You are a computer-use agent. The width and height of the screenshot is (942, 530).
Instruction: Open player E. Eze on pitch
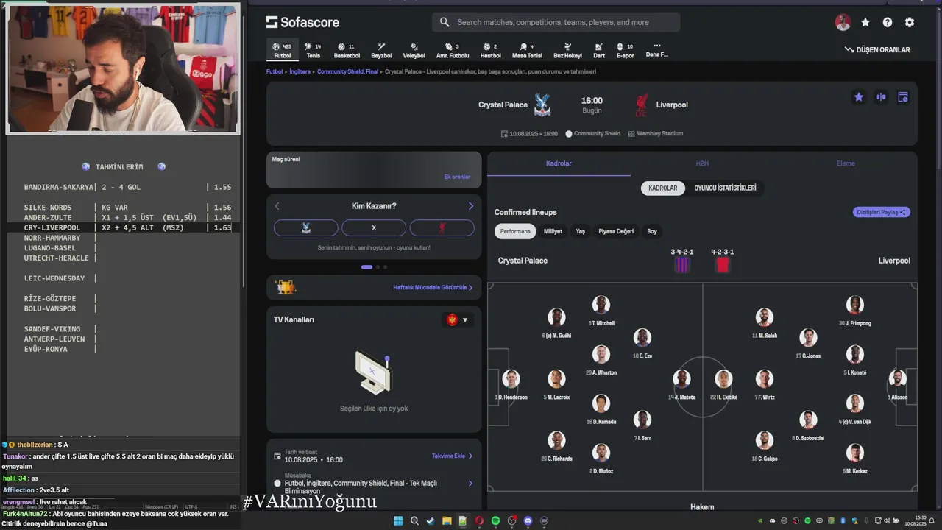pyautogui.click(x=642, y=343)
